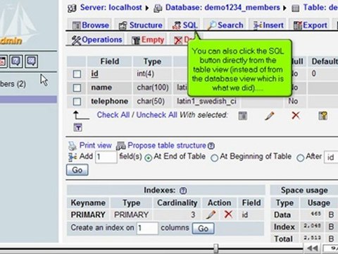Open the Browse tab
Viewport: 338px width, 254px height.
[91, 25]
